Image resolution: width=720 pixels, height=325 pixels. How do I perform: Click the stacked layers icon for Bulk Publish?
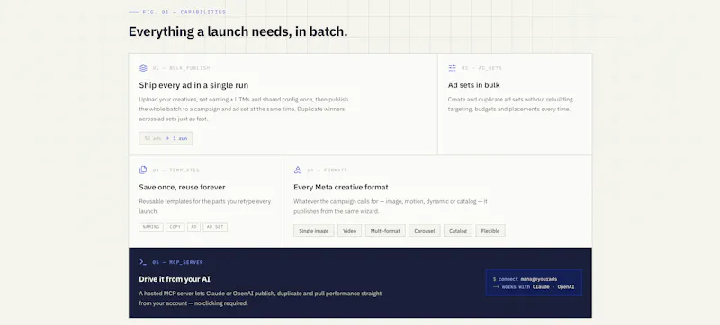(x=143, y=67)
